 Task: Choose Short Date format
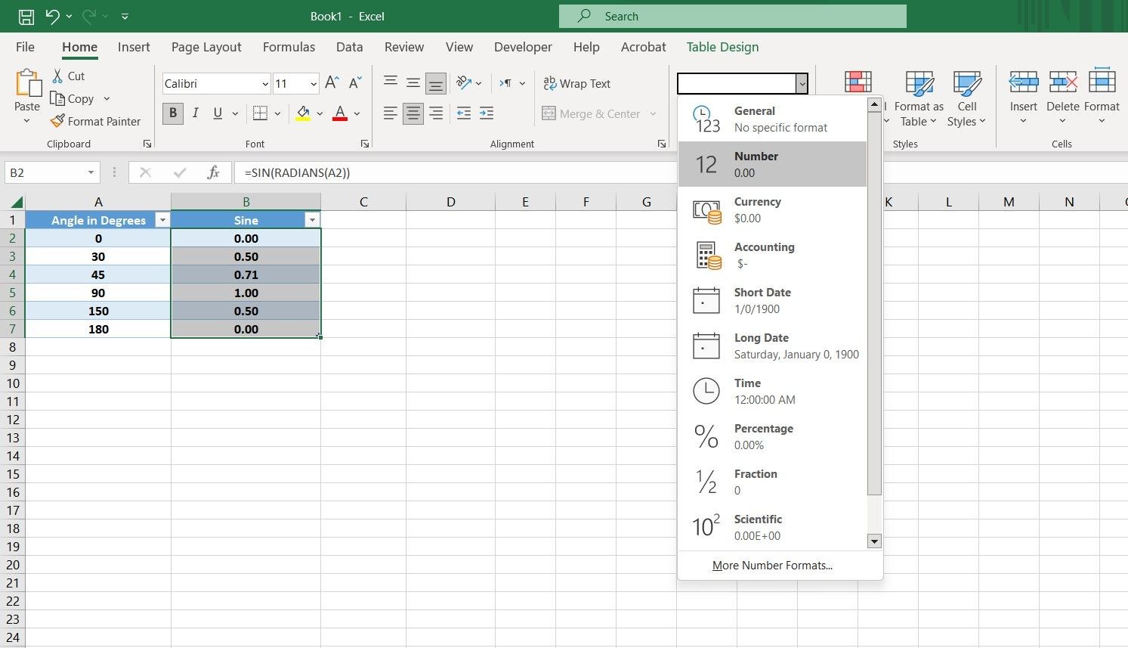click(x=772, y=300)
